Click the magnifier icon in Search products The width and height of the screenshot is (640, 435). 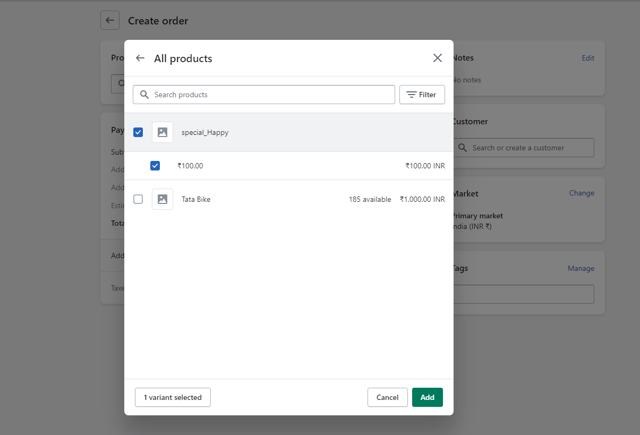tap(144, 95)
